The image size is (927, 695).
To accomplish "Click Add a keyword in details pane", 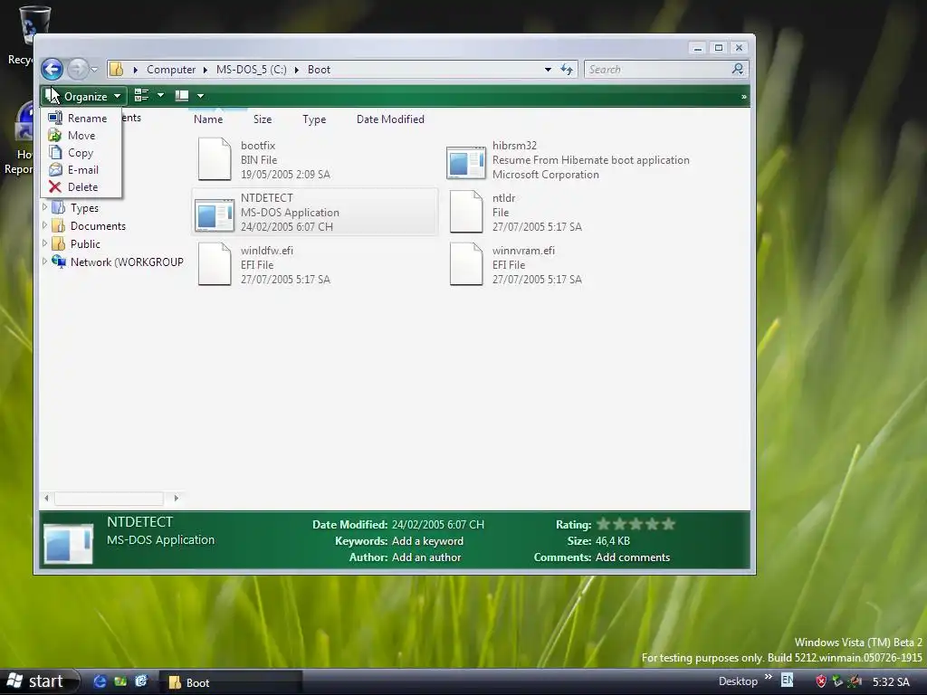I will pos(427,541).
